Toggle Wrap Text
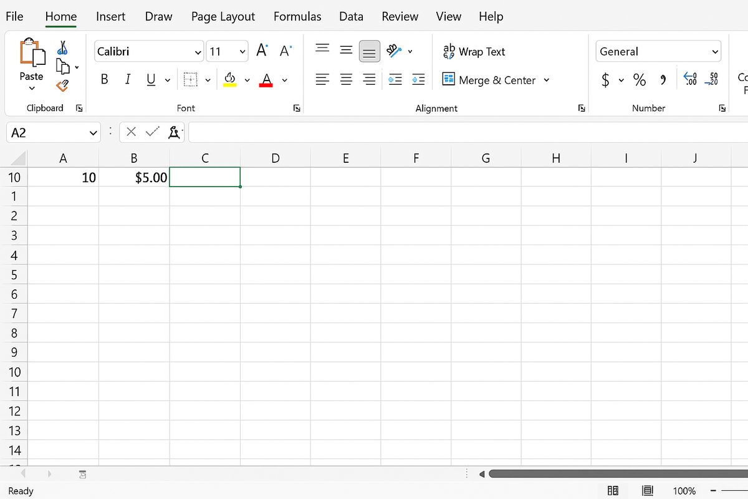 (474, 52)
